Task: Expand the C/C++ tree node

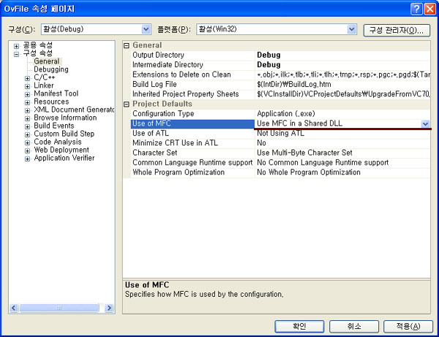Action: 27,77
